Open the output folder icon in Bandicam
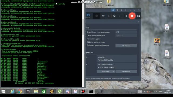Image resolution: width=173 pixels, height=97 pixels. pyautogui.click(x=117, y=10)
